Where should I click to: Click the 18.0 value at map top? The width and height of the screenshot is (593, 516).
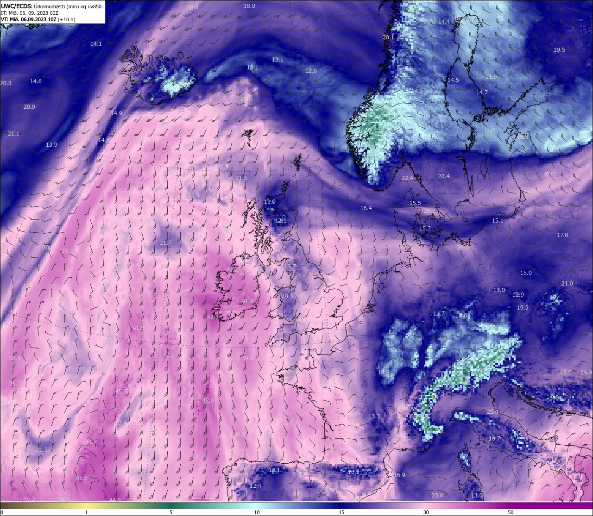[249, 6]
